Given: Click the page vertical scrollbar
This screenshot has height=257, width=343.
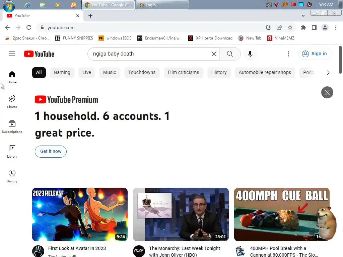Looking at the screenshot, I should (340, 60).
